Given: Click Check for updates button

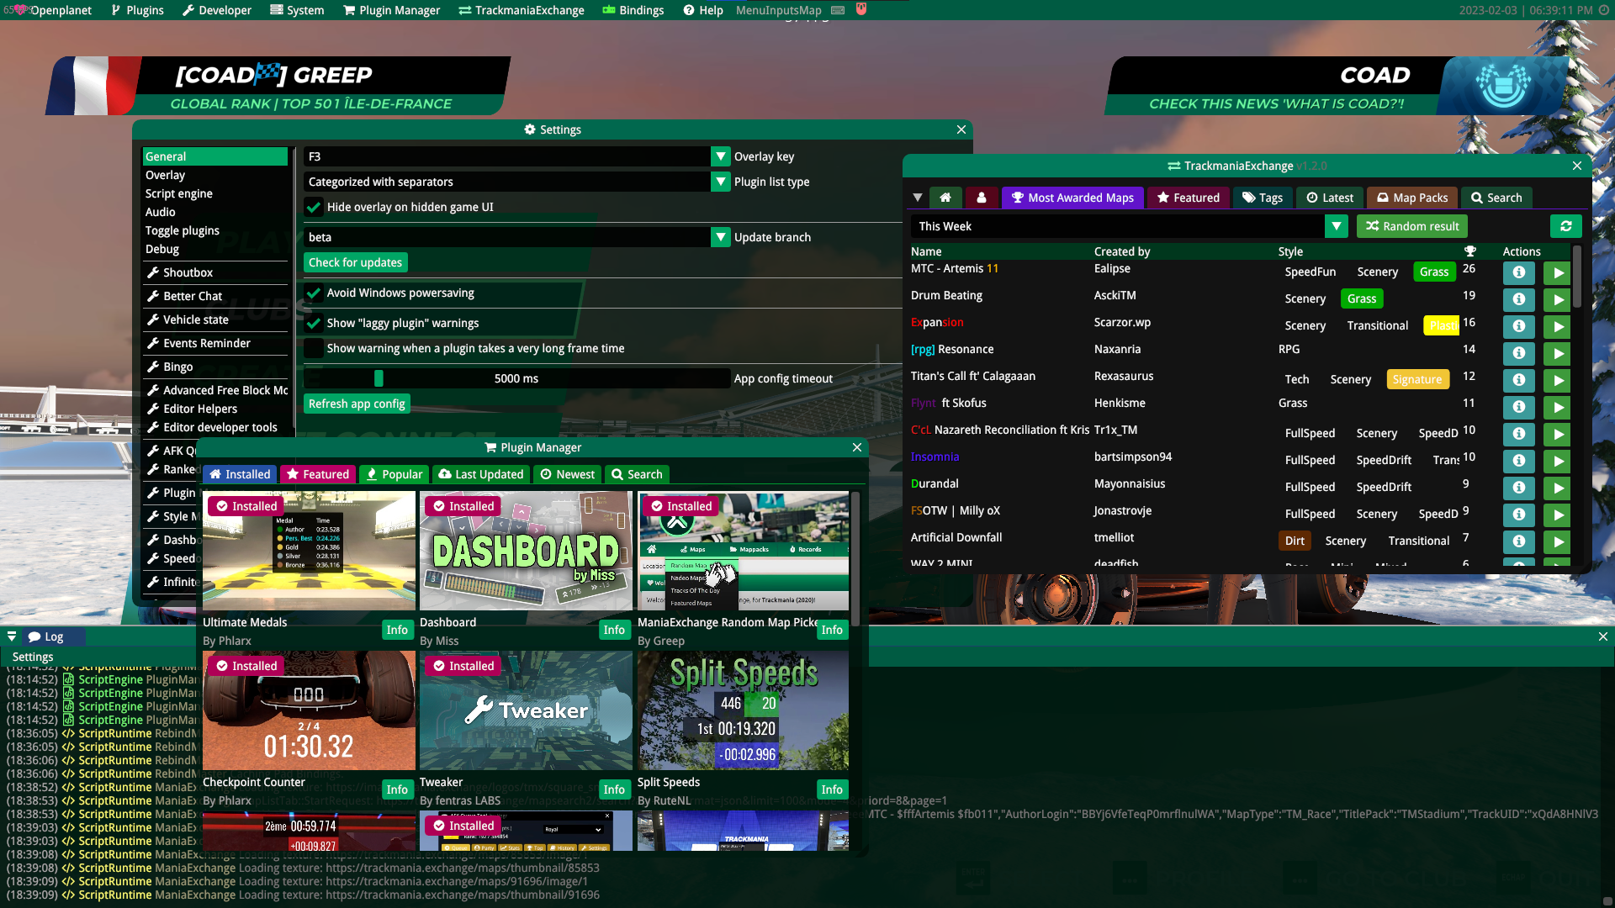Looking at the screenshot, I should click(x=355, y=262).
